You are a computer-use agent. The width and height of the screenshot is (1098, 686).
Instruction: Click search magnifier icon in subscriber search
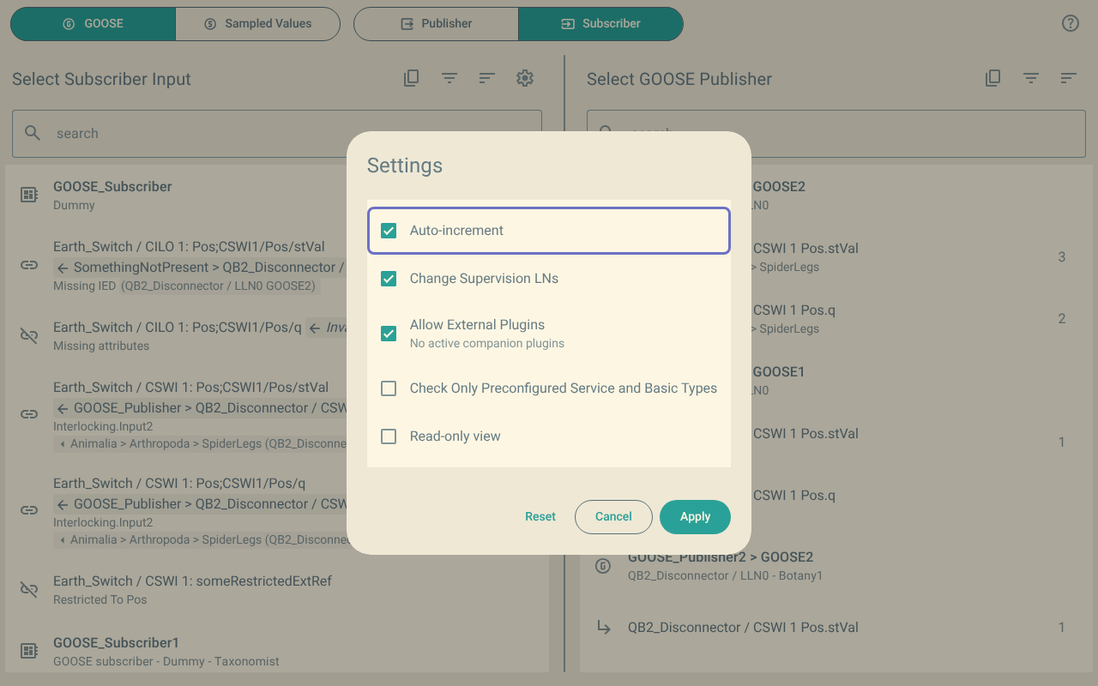(33, 133)
